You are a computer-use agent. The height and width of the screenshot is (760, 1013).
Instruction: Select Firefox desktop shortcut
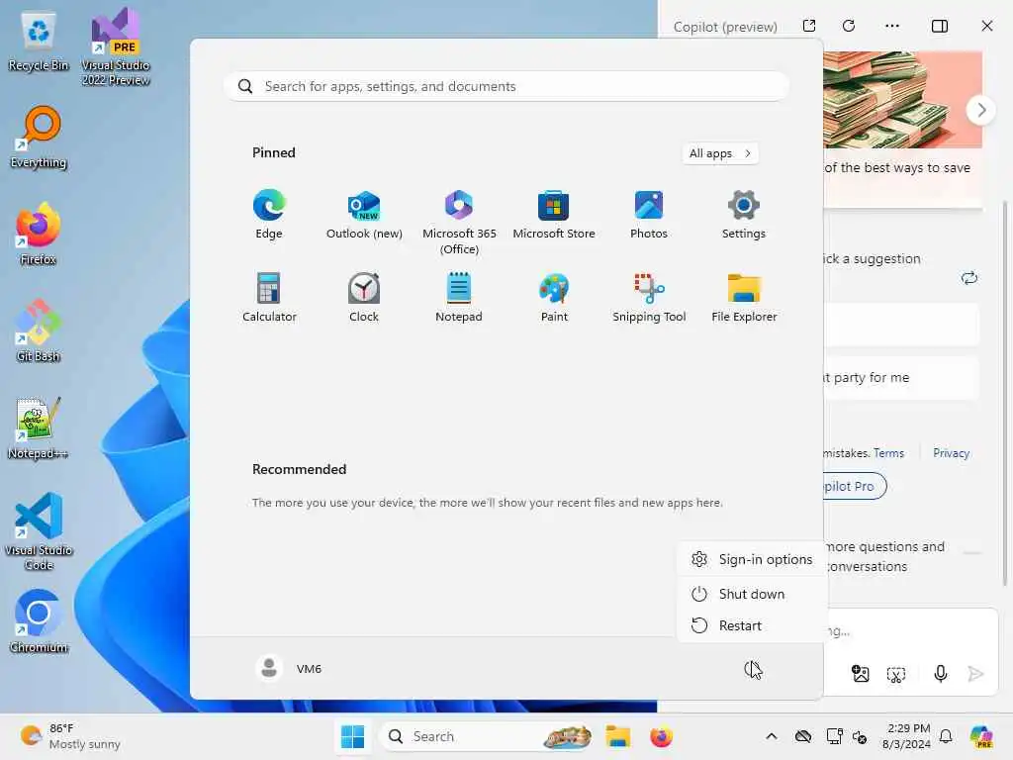click(x=39, y=234)
